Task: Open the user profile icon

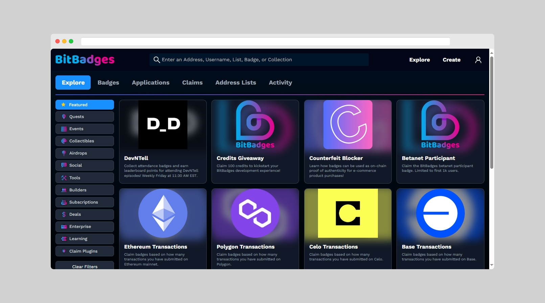Action: [478, 60]
